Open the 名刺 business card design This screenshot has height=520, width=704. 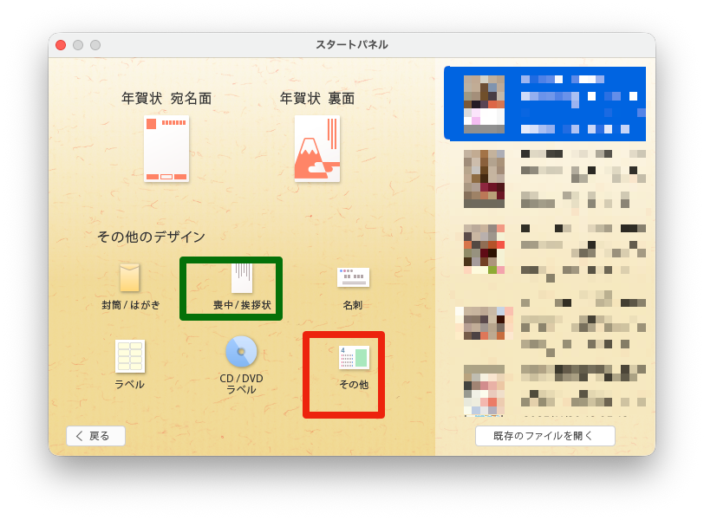(353, 277)
